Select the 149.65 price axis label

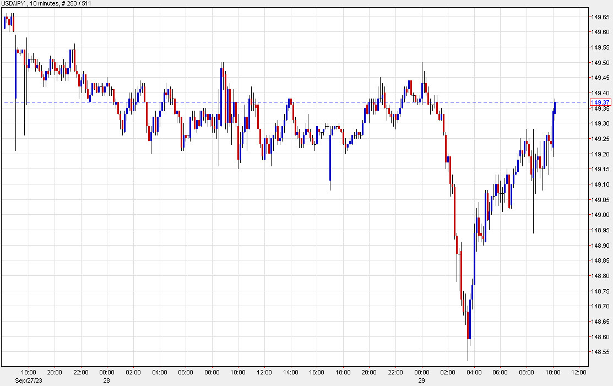pos(599,18)
